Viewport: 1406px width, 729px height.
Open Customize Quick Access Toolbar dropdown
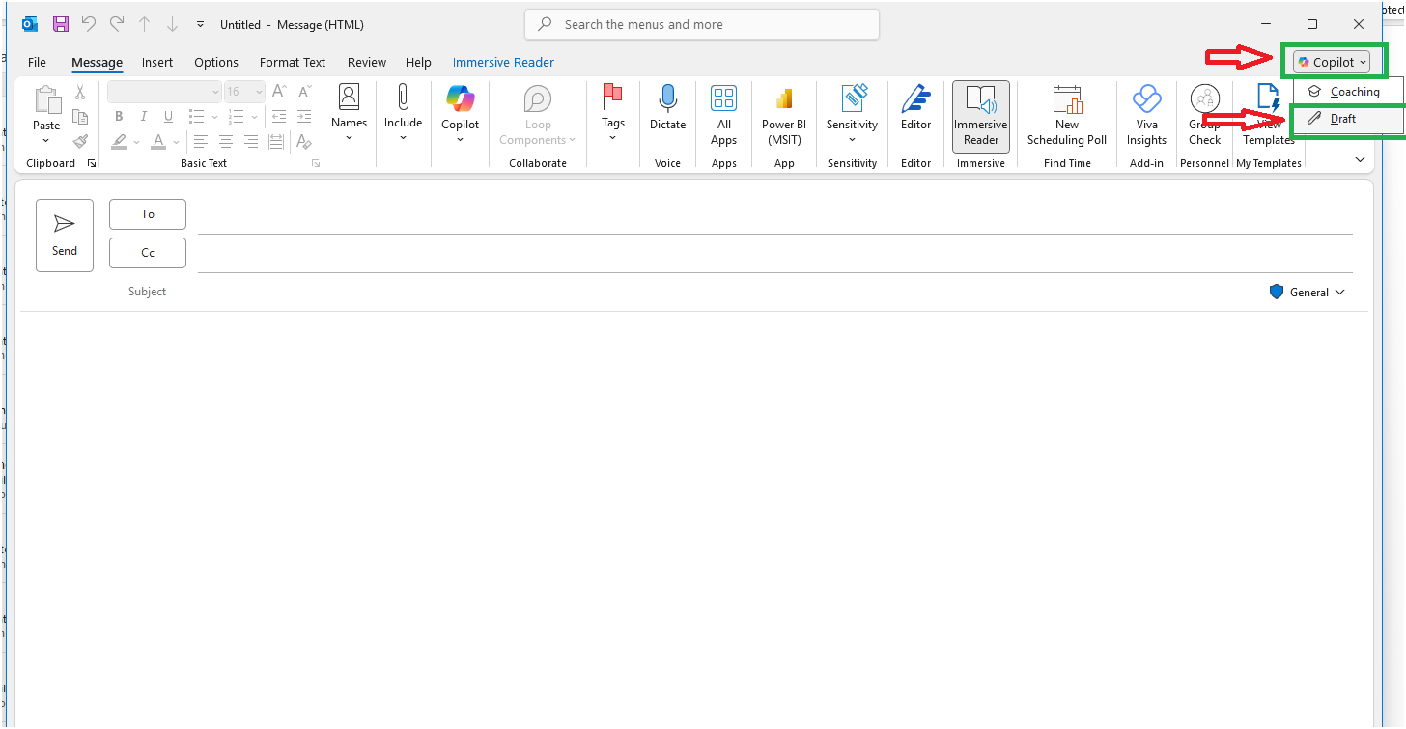coord(200,24)
